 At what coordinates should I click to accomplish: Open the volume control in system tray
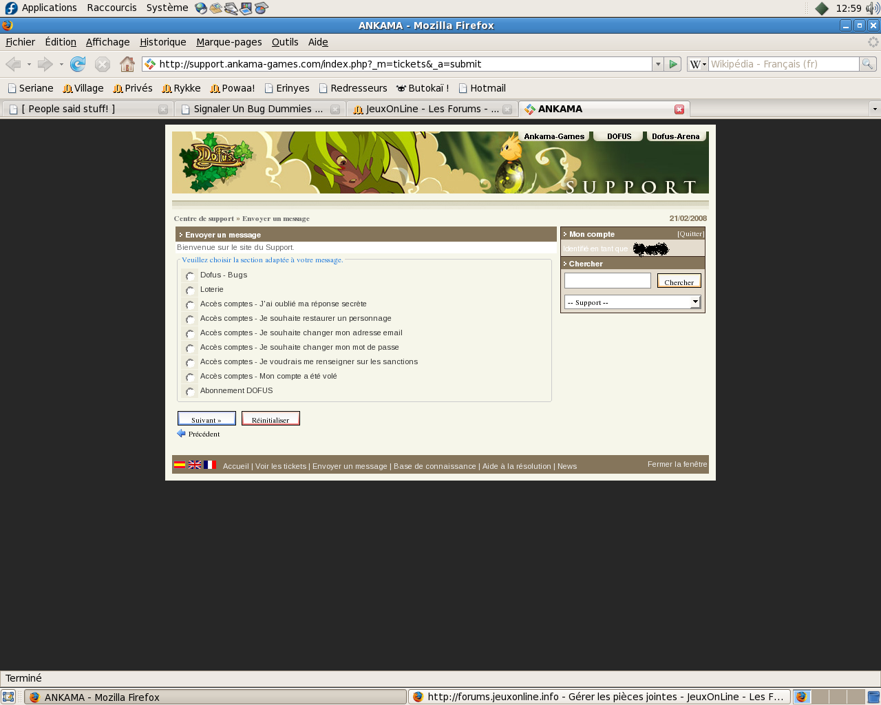[872, 8]
